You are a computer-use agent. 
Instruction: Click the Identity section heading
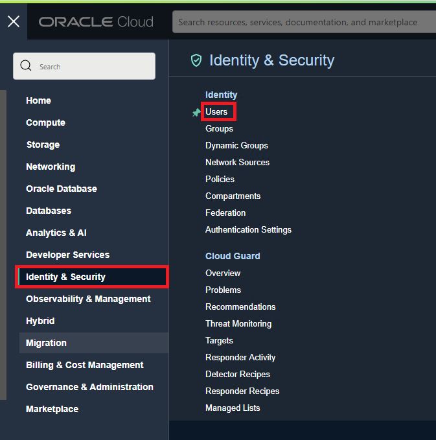221,95
